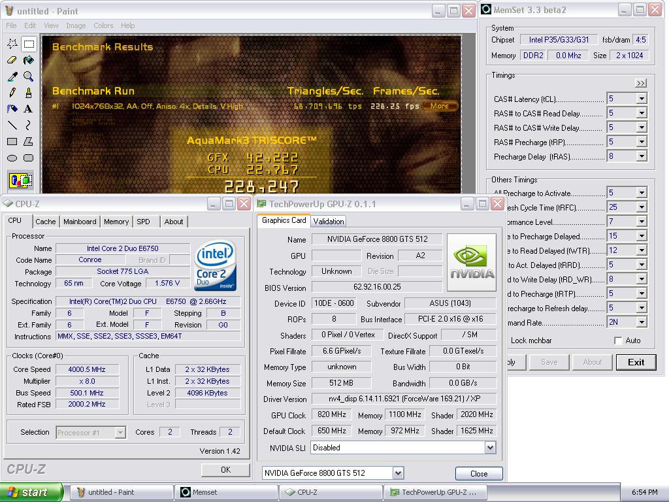Click the Paint title bar icon

point(9,10)
